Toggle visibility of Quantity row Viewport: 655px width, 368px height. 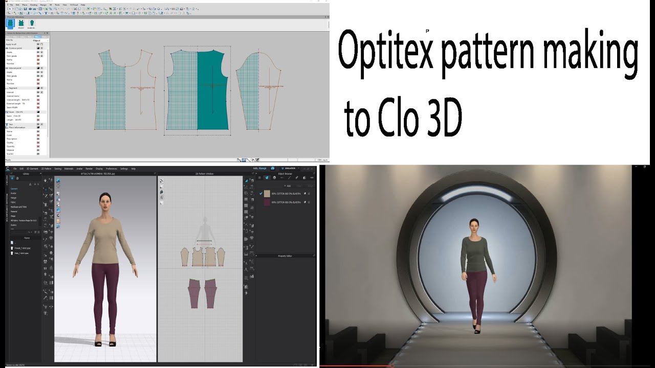(38, 146)
